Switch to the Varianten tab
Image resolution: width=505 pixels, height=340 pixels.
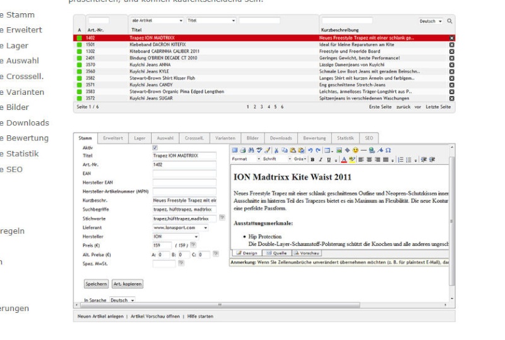[x=225, y=138]
